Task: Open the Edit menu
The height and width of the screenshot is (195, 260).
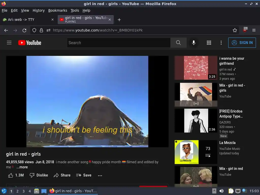Action: pos(14,10)
